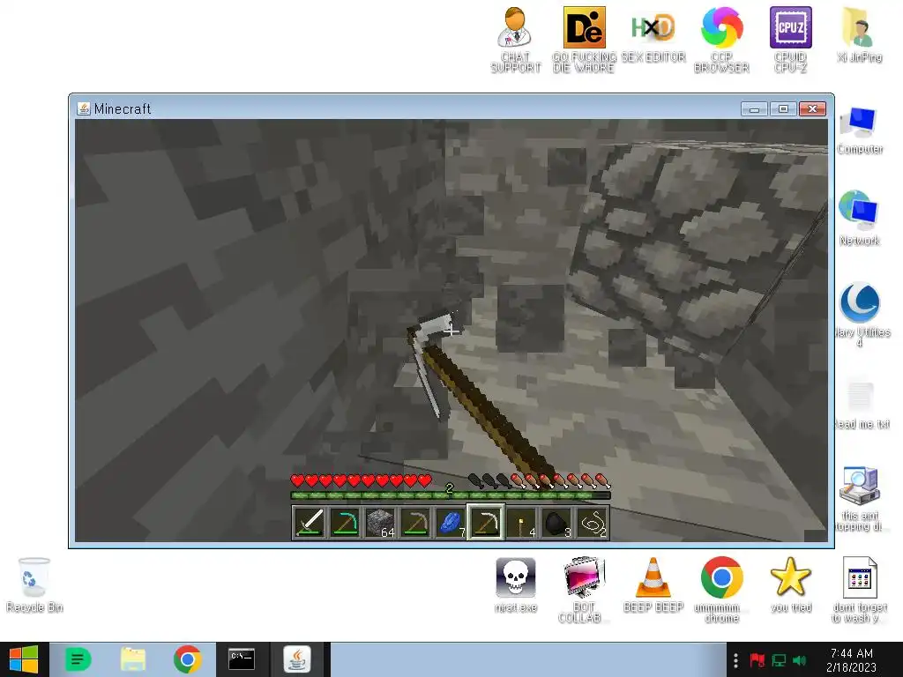Viewport: 903px width, 677px height.
Task: Select the HxD hex editor desktop icon
Action: tap(653, 34)
